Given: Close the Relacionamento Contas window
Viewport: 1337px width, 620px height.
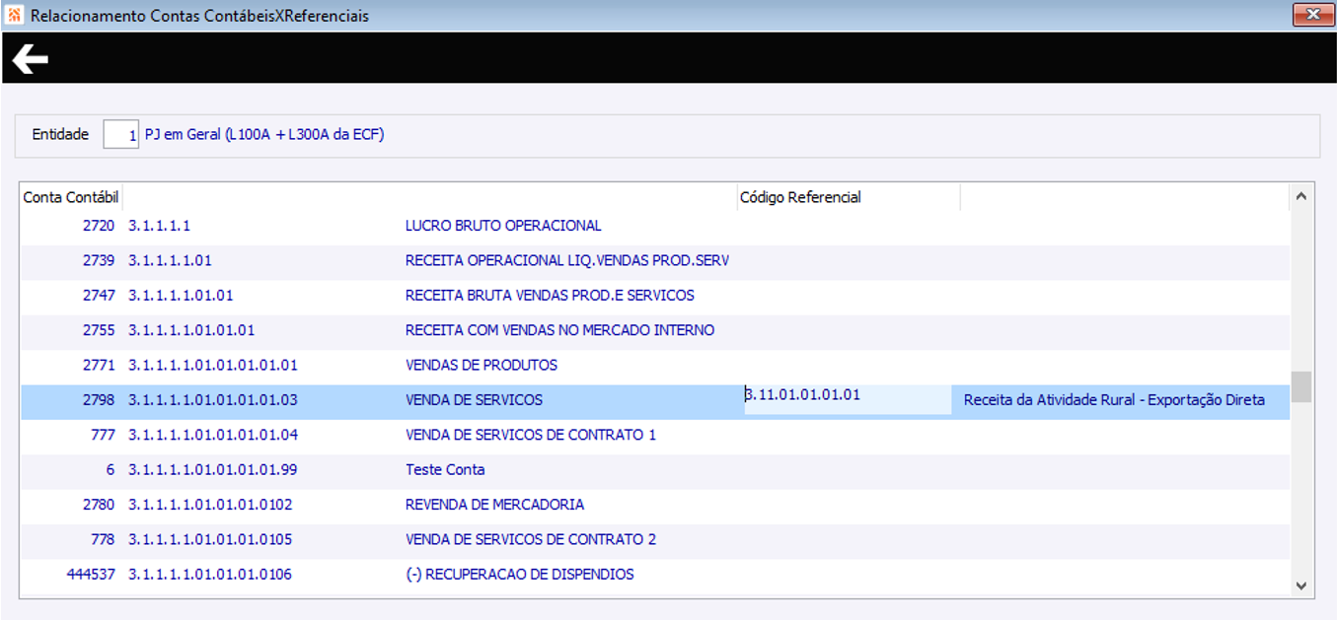Looking at the screenshot, I should (x=1312, y=14).
